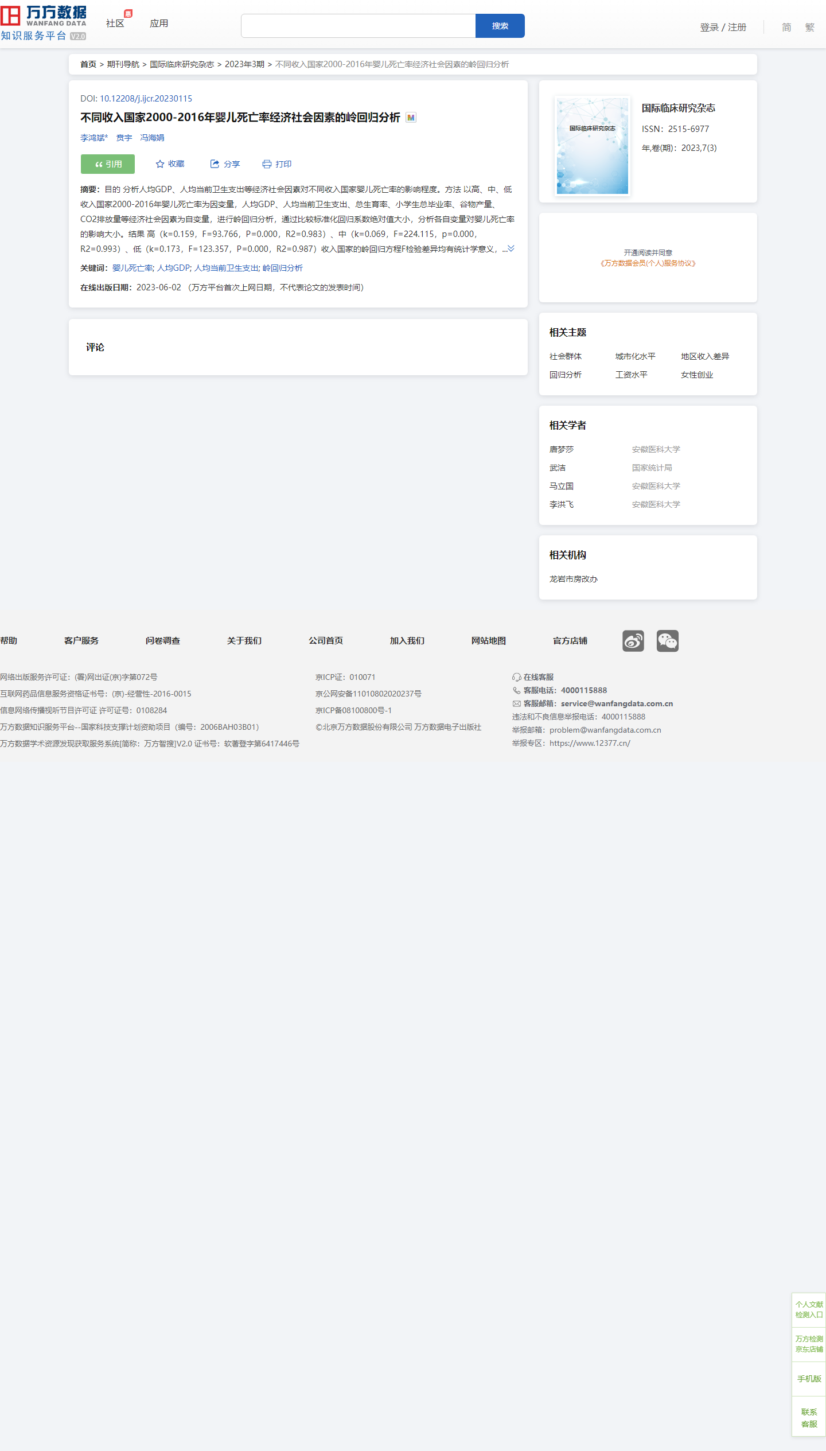The width and height of the screenshot is (826, 1451).
Task: Click the 打印 print icon
Action: point(267,164)
